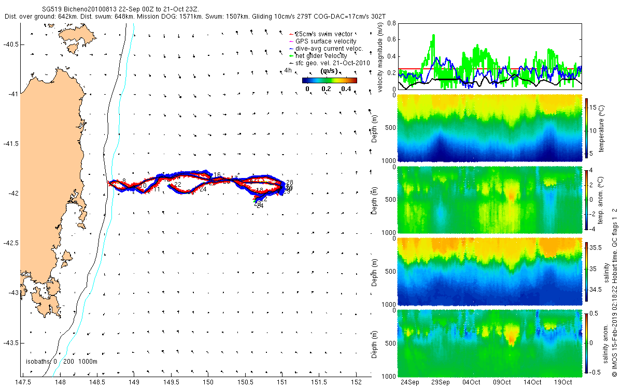Click the 'Dist. over ground: 642km' subtitle line
This screenshot has width=622, height=388.
point(194,17)
